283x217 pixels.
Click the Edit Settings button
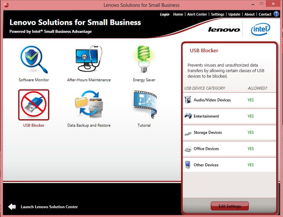(230, 206)
